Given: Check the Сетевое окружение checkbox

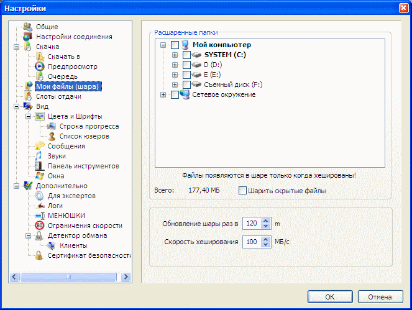Looking at the screenshot, I should pyautogui.click(x=175, y=94).
